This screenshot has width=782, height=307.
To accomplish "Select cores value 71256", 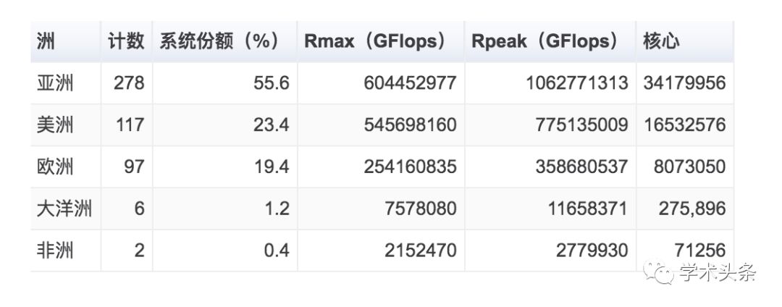I will coord(699,251).
